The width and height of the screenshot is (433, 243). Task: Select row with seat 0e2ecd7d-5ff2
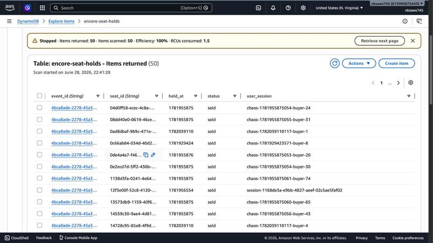click(40, 167)
